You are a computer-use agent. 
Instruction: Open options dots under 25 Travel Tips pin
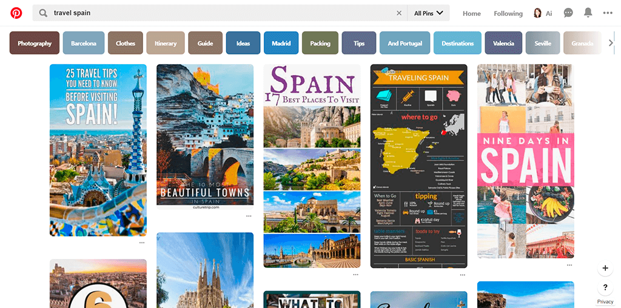pyautogui.click(x=142, y=243)
